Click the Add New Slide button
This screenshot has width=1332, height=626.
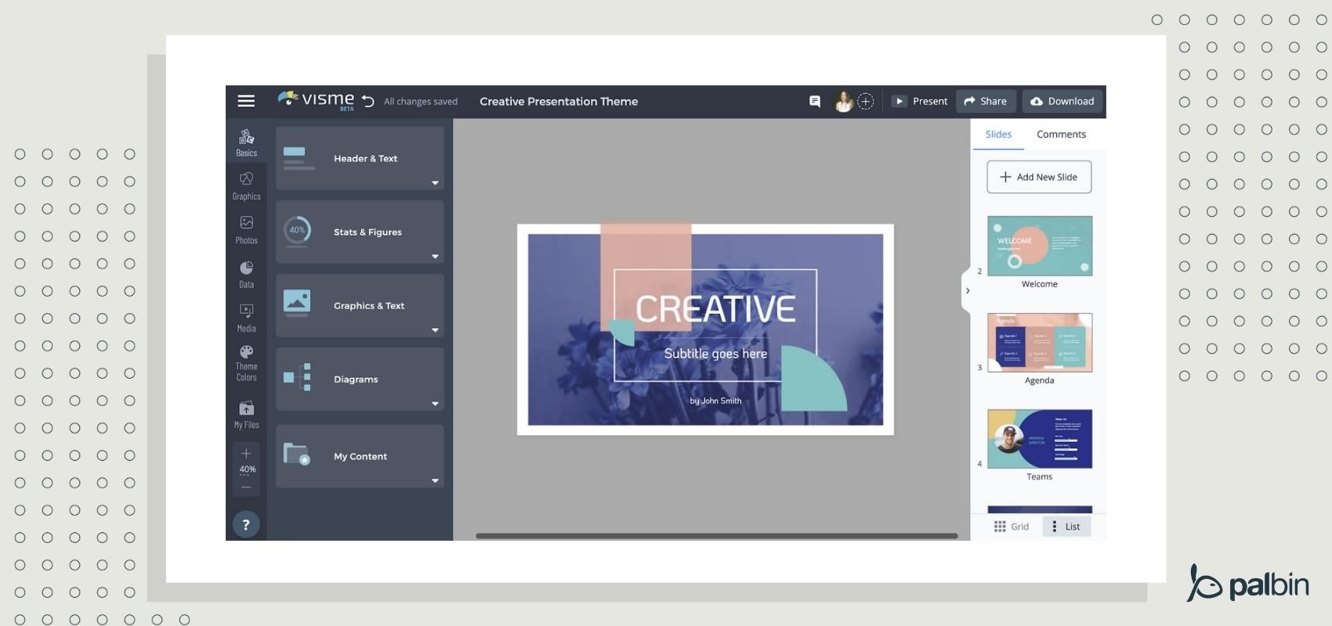(x=1039, y=177)
